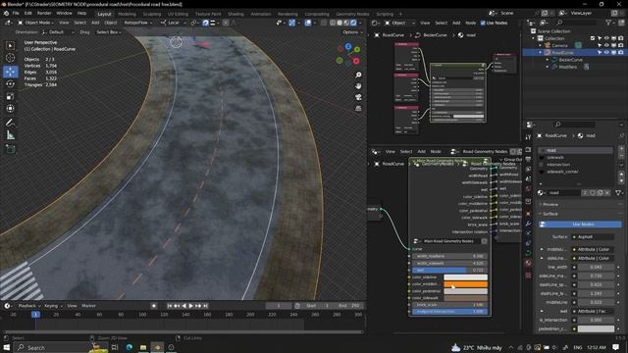The image size is (628, 353).
Task: Play the animation forward
Action: coord(191,306)
